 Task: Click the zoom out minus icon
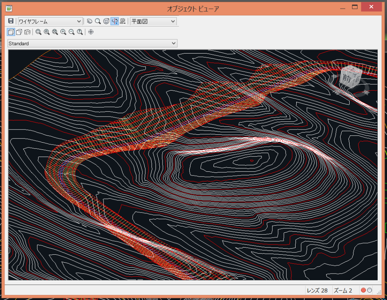tap(71, 32)
